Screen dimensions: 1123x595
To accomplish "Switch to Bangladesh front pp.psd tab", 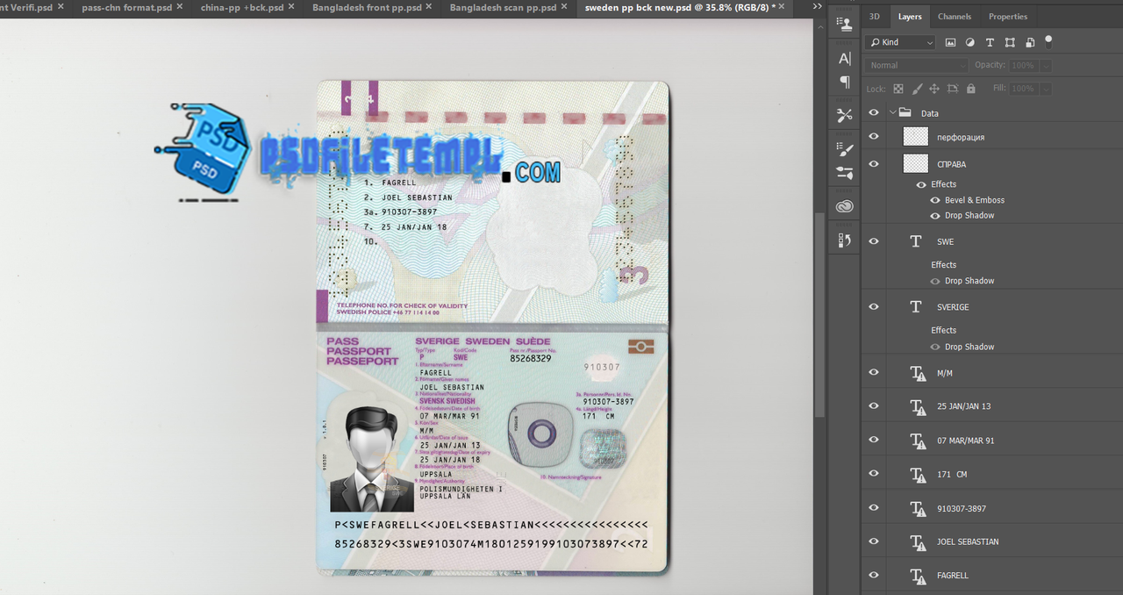I will click(367, 7).
